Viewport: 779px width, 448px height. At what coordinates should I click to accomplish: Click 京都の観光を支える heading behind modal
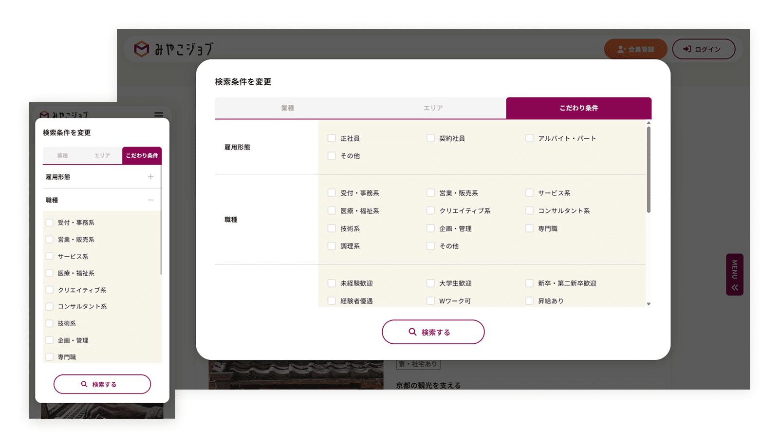(428, 385)
